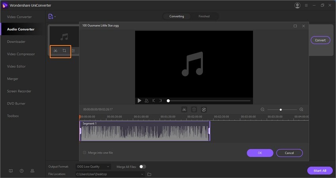Select the Segment 1 waveform clip
This screenshot has width=336, height=178.
[145, 131]
